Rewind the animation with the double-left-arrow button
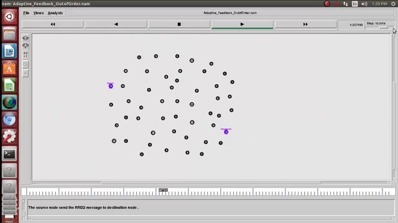The image size is (398, 223). pos(53,24)
